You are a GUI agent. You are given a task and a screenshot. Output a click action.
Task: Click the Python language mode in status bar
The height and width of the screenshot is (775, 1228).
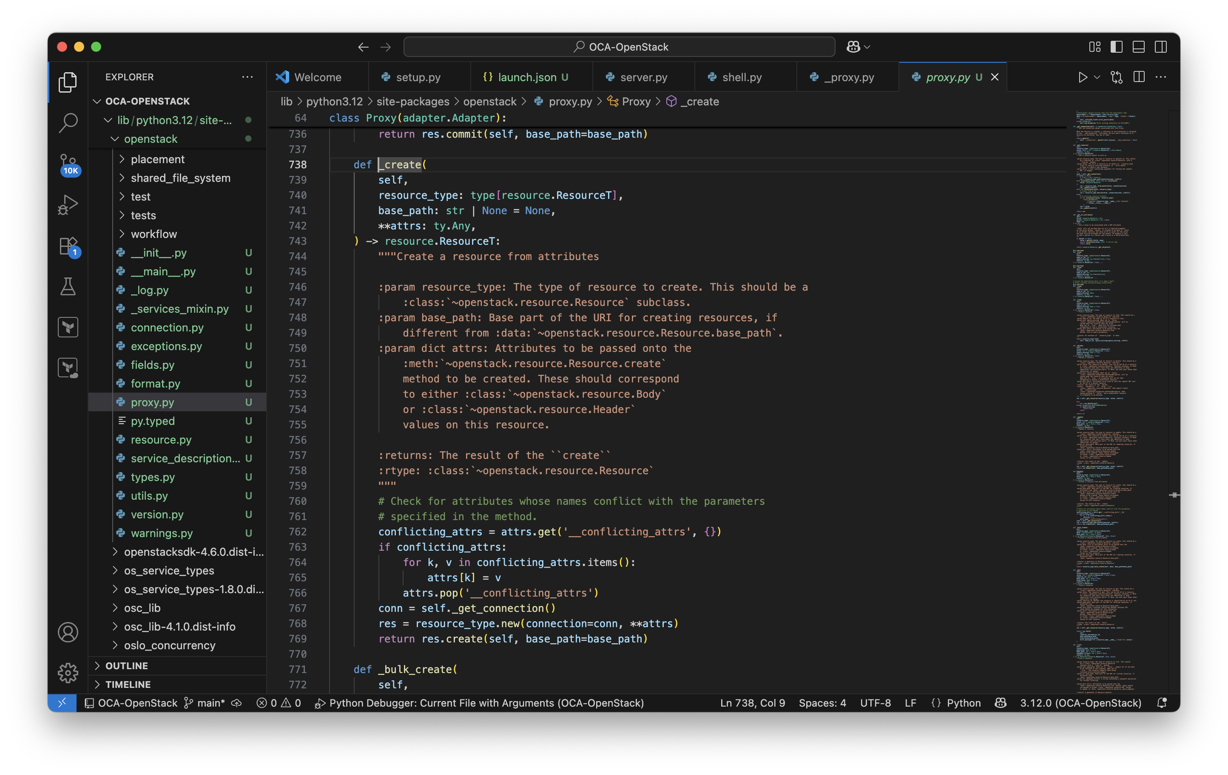point(964,703)
